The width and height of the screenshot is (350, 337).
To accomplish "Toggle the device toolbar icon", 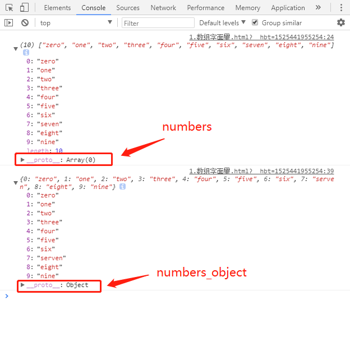I will click(24, 8).
